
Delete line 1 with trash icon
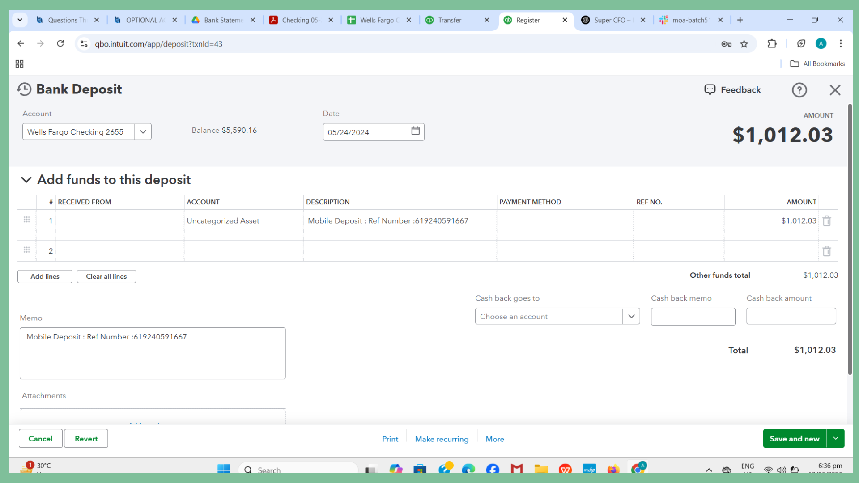[x=827, y=221]
